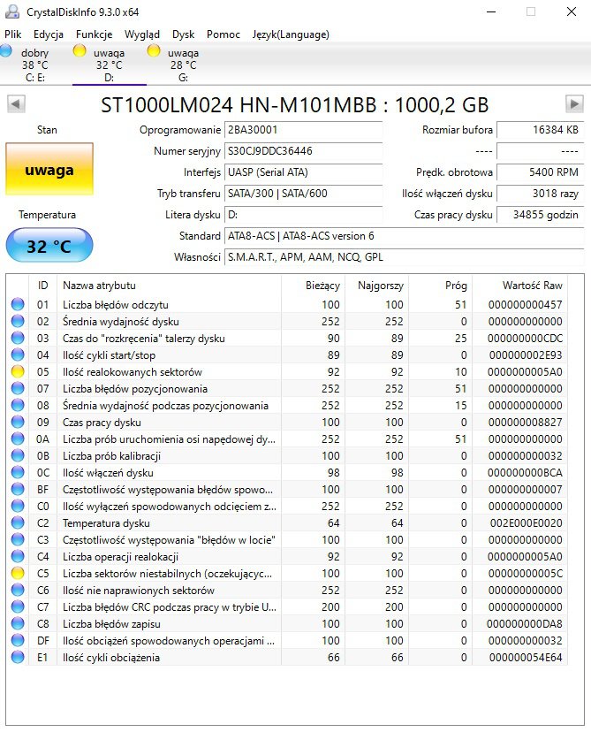The image size is (591, 732).
Task: Click the blue status dot of attribute 01
Action: point(18,304)
